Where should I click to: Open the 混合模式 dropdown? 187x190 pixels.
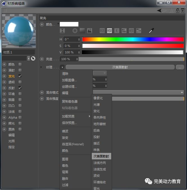point(182,92)
